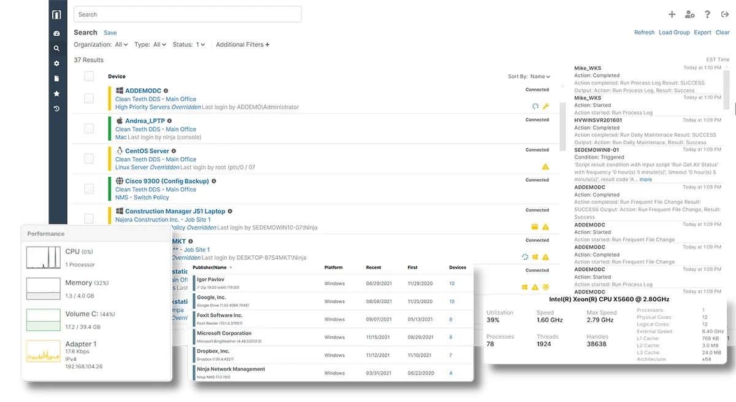The width and height of the screenshot is (736, 402).
Task: Click the yellow card icon on Construction Manager row
Action: tap(535, 226)
